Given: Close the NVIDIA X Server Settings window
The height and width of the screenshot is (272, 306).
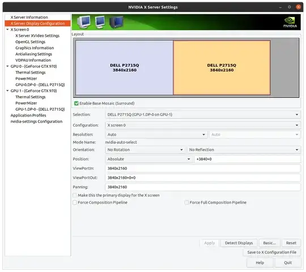Looking at the screenshot, I should tap(298, 7).
